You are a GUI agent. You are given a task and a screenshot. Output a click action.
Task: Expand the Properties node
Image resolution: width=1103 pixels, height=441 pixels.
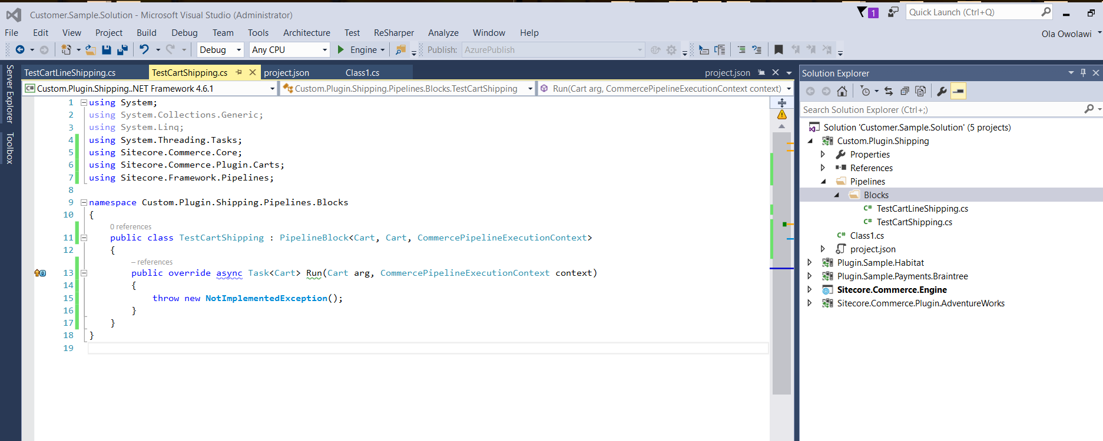point(823,155)
